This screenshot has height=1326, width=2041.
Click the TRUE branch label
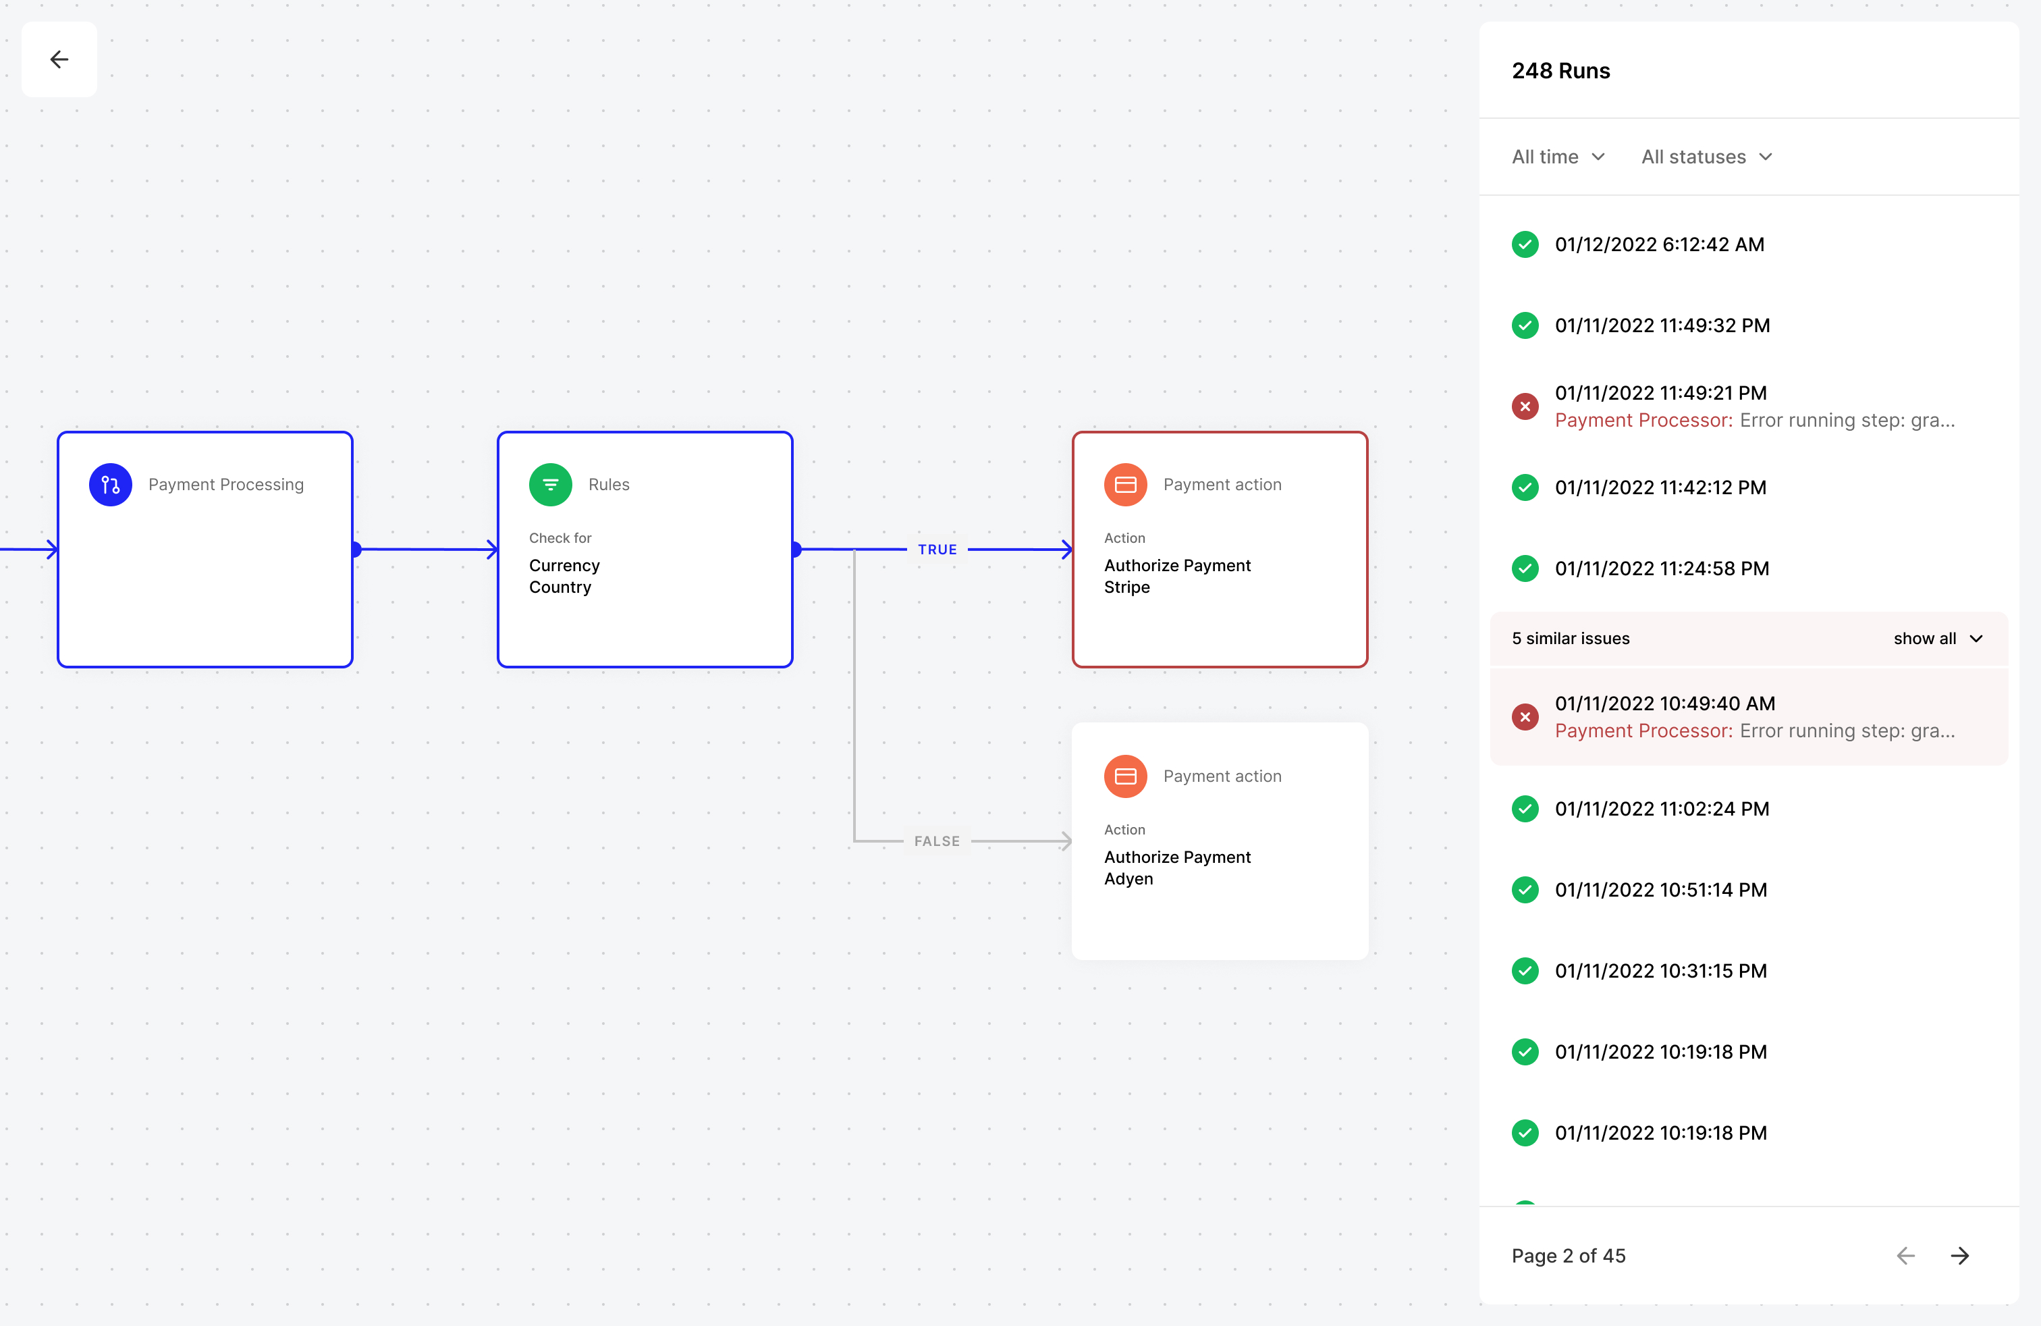(936, 550)
